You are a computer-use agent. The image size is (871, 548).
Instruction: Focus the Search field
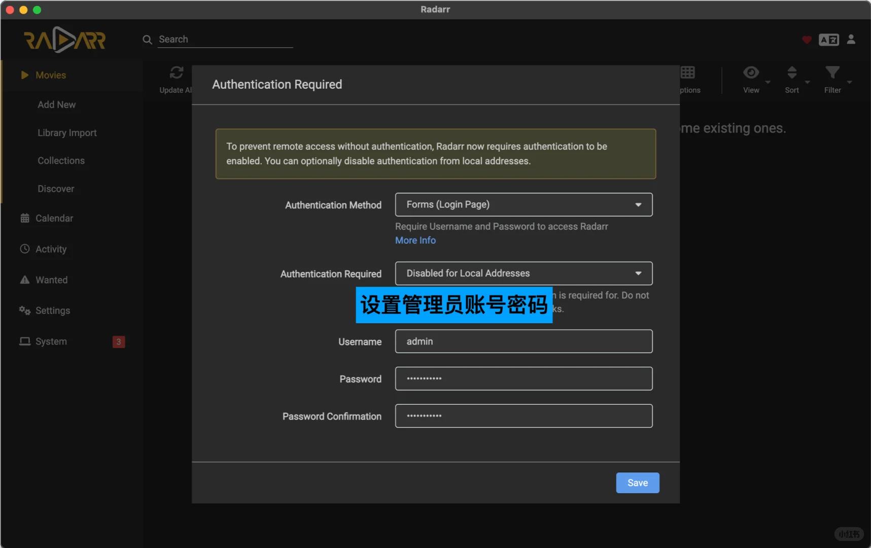pyautogui.click(x=225, y=40)
